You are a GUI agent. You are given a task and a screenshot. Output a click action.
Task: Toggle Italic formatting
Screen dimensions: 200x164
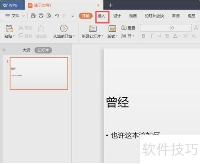pyautogui.click(x=151, y=36)
